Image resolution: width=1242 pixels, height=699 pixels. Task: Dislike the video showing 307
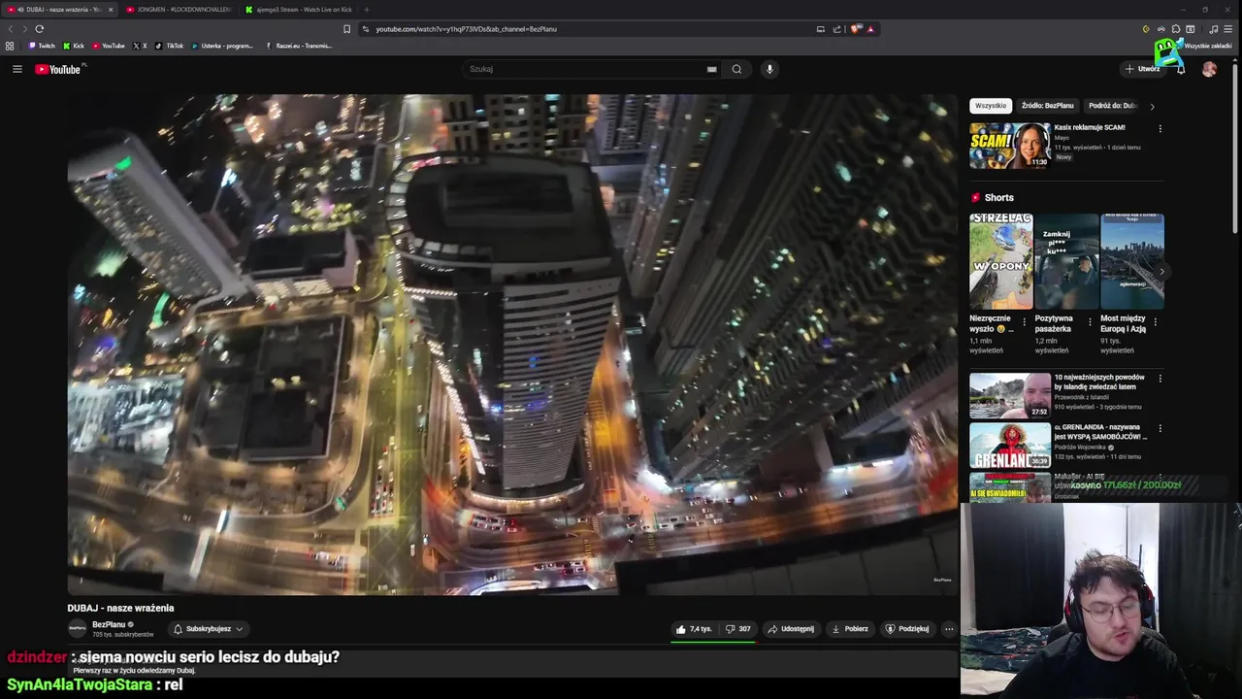(737, 629)
